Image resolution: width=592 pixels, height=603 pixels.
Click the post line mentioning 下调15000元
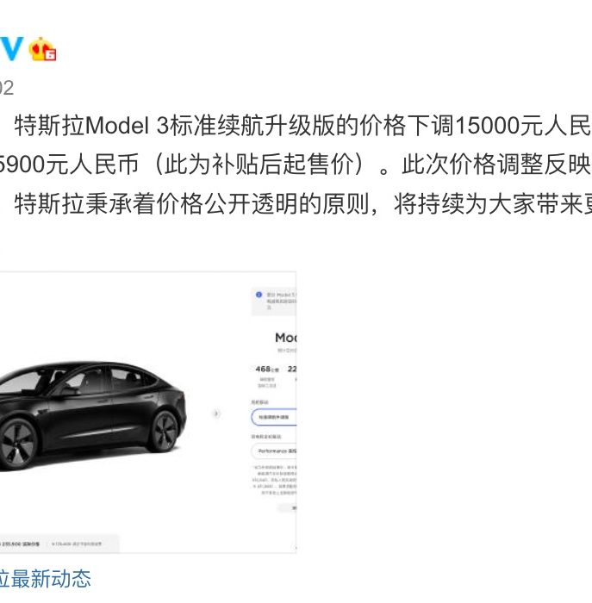(302, 126)
